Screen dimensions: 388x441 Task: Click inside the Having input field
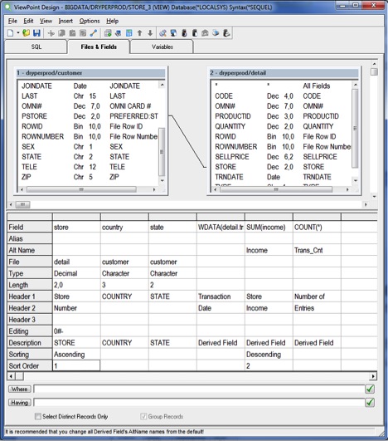coord(199,403)
